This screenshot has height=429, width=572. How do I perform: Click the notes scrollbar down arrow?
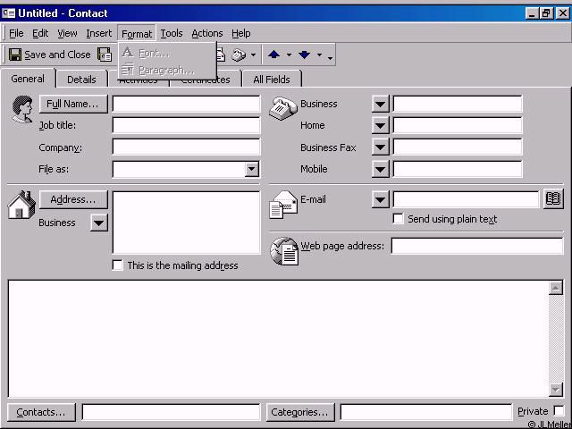tap(555, 390)
